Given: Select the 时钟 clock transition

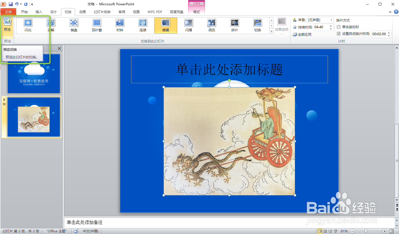Looking at the screenshot, I should point(120,25).
